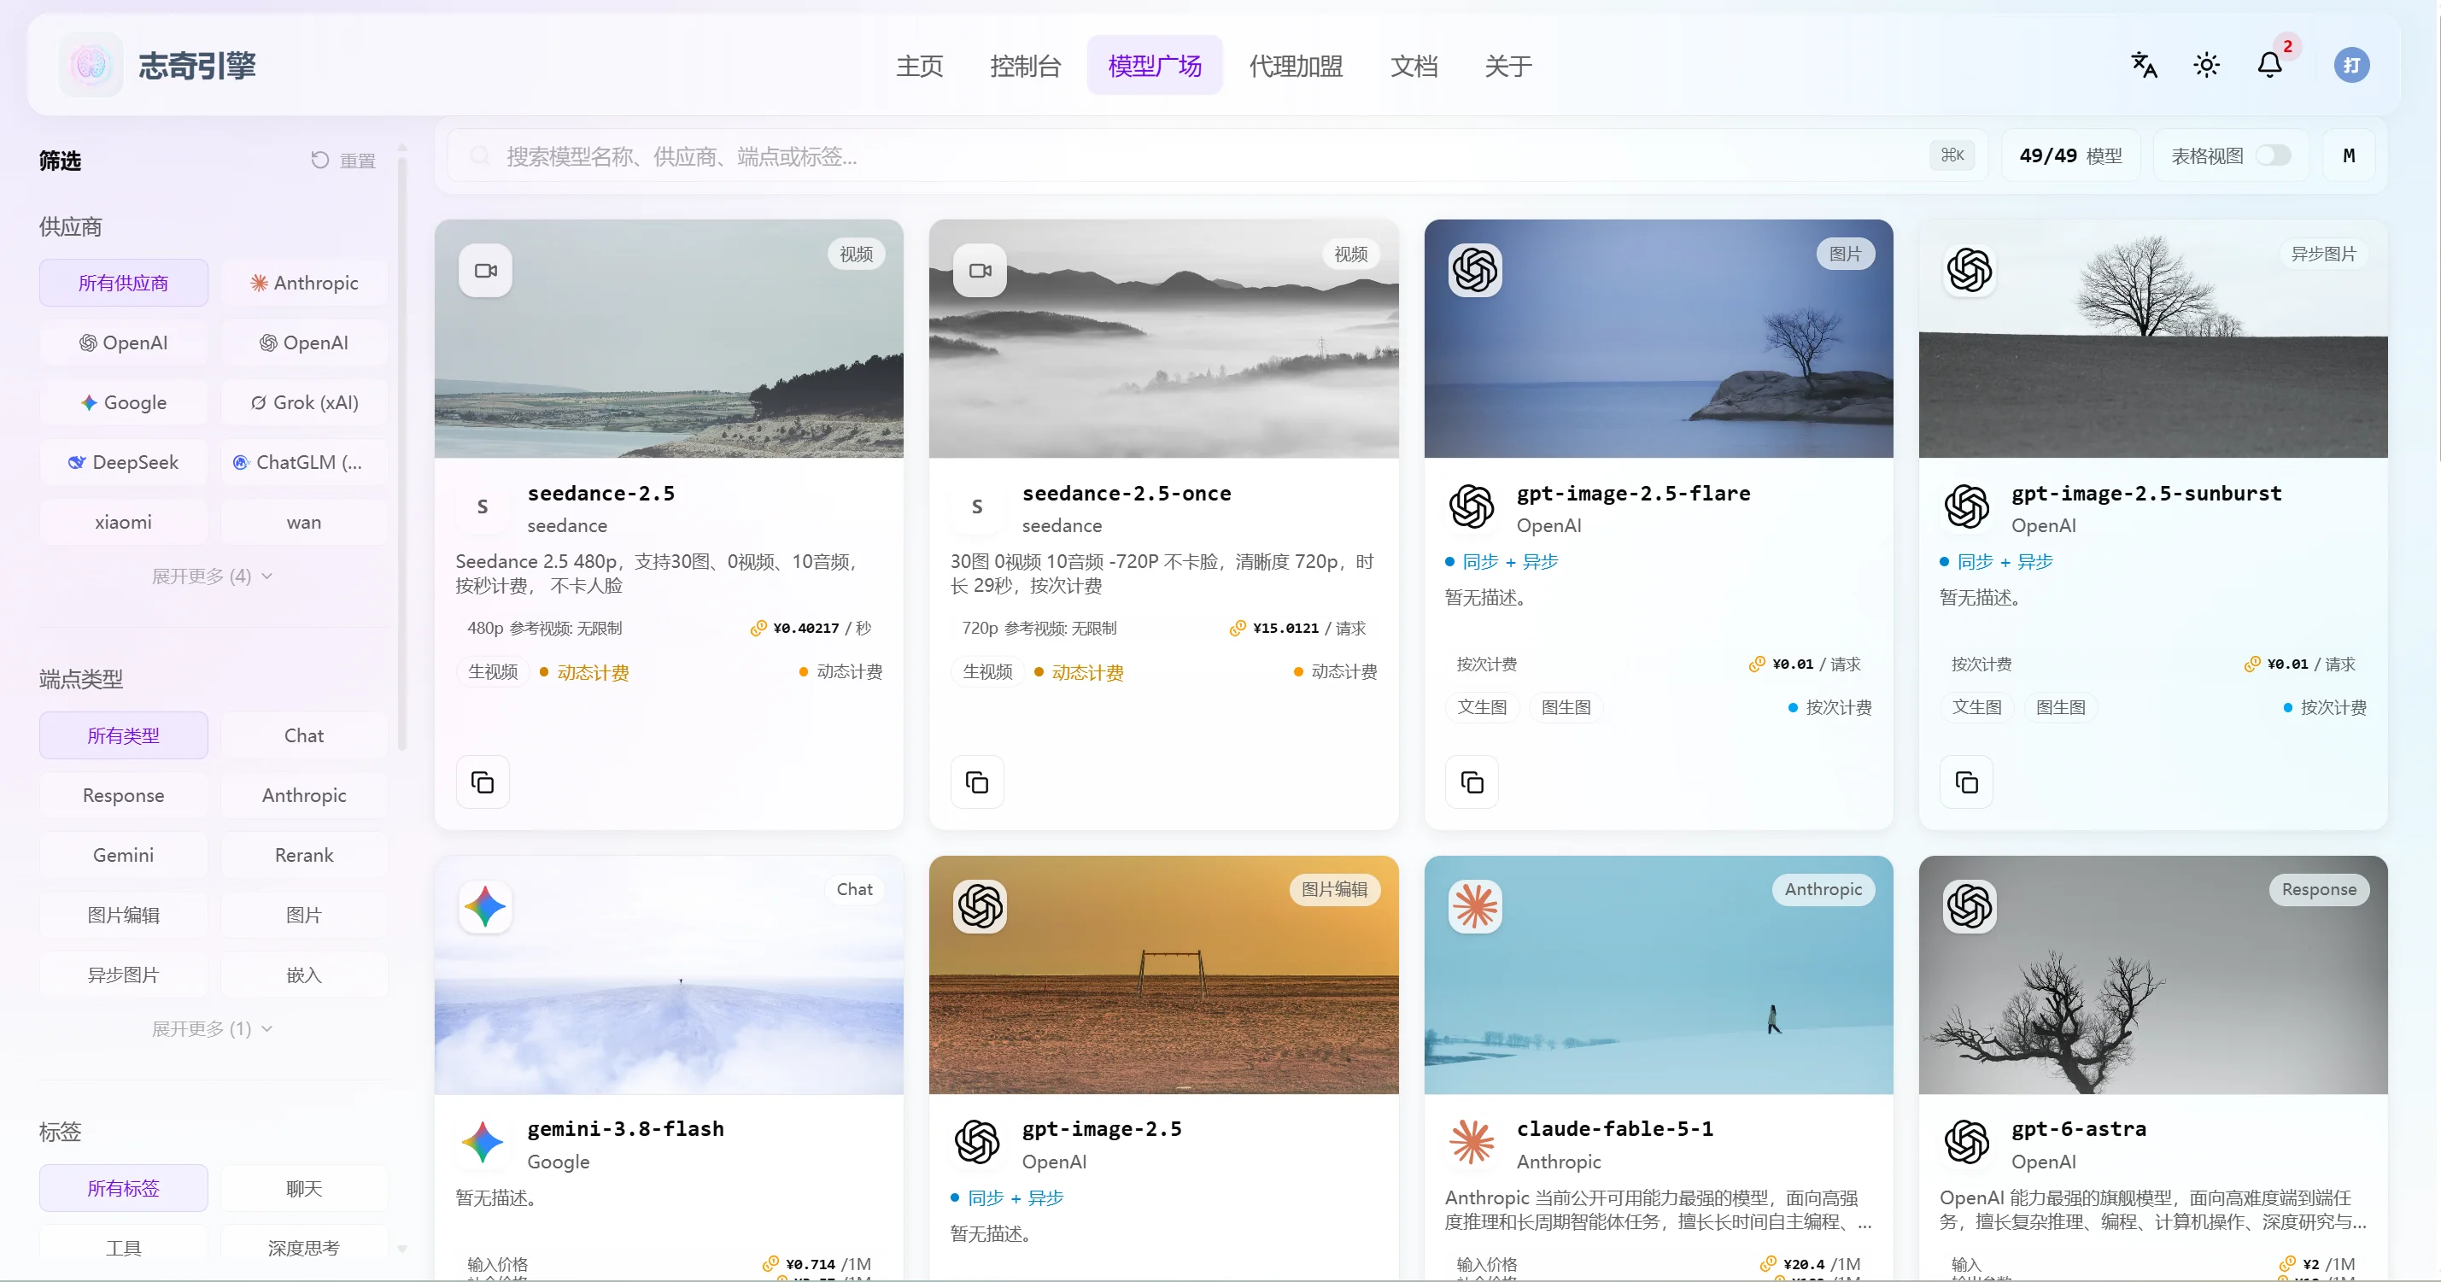Filter by DeepSeek vendor chip
The width and height of the screenshot is (2441, 1282).
(123, 461)
